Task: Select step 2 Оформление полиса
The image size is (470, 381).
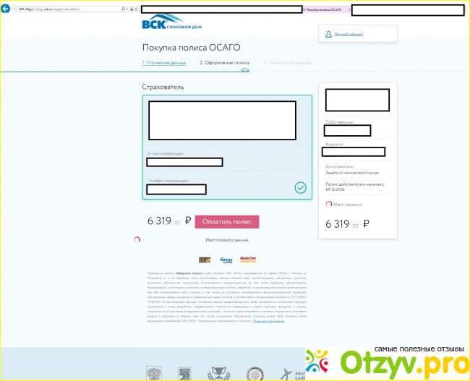Action: pyautogui.click(x=224, y=63)
